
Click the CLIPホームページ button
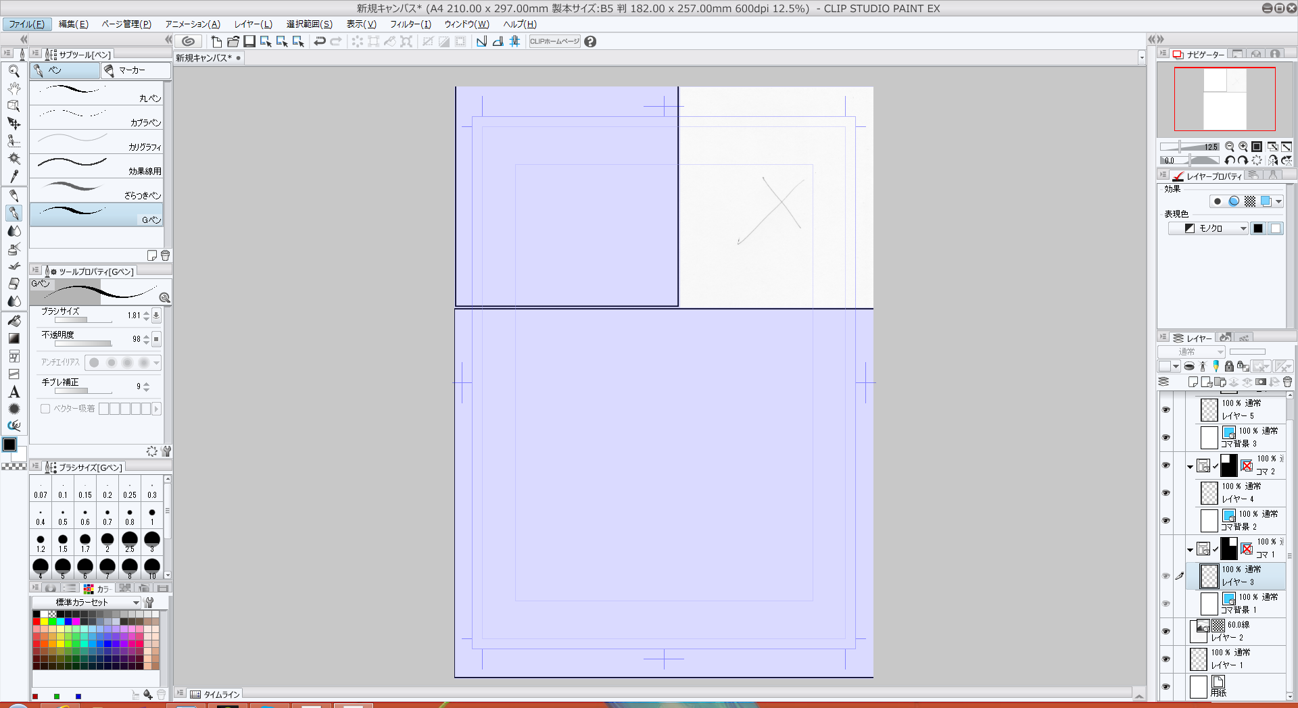554,41
